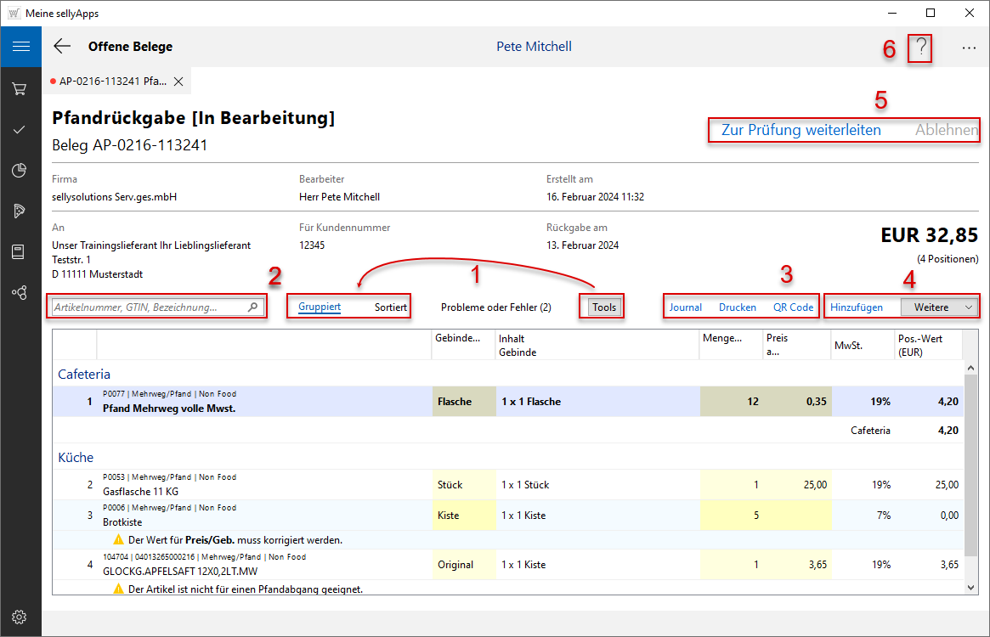Click the checkmark icon in sidebar
The image size is (990, 637).
[20, 129]
